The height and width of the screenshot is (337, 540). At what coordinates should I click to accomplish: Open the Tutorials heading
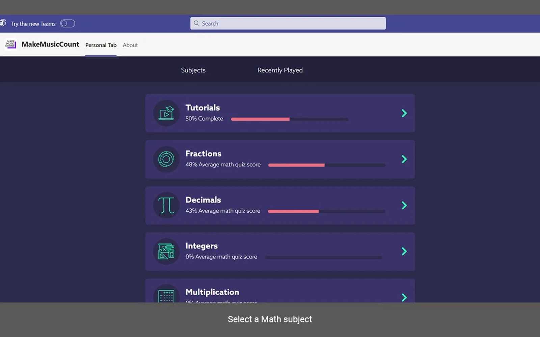[x=202, y=108]
